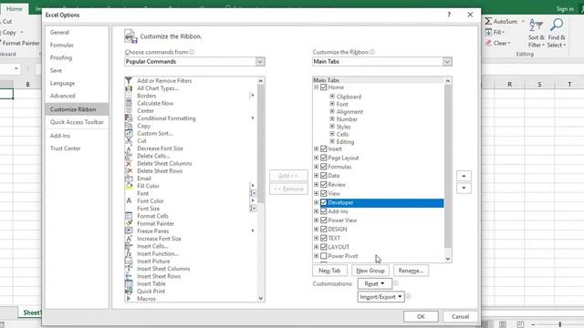Click the Cut scissors icon in command list
This screenshot has height=328, width=584.
tap(129, 141)
